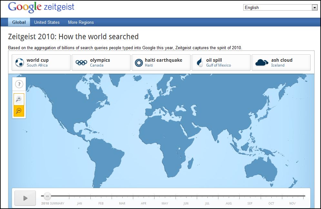Jump to APR on the timeline

tap(144, 203)
